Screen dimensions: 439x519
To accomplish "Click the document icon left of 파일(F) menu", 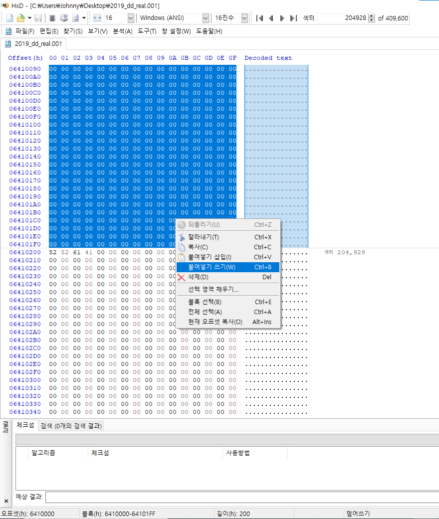I will click(x=8, y=31).
